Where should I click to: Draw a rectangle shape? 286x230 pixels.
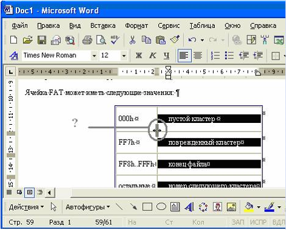click(147, 207)
